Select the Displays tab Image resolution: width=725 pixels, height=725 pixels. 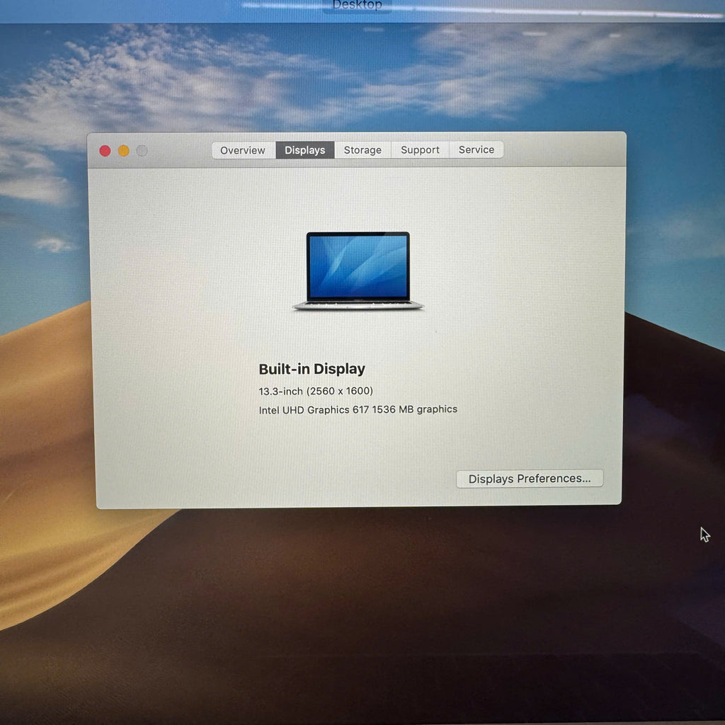304,150
